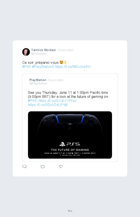
Task: Click the PlayStation account name
Action: click(38, 80)
